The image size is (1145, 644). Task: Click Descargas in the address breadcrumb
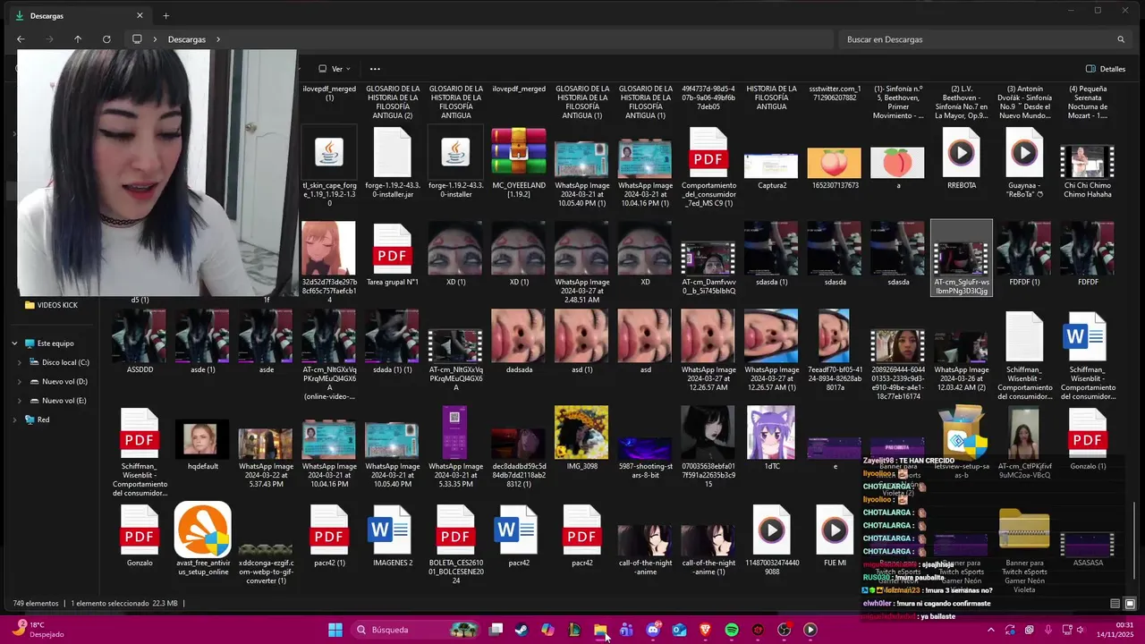coord(187,39)
